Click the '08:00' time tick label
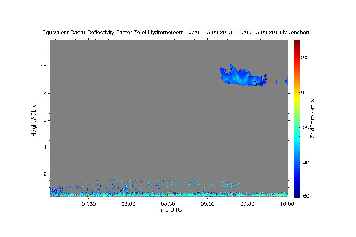 [128, 204]
